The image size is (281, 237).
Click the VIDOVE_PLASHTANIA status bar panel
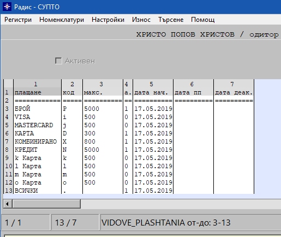pos(190,222)
